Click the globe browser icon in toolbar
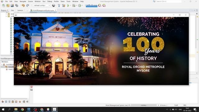199x112 pixels. coord(53,6)
